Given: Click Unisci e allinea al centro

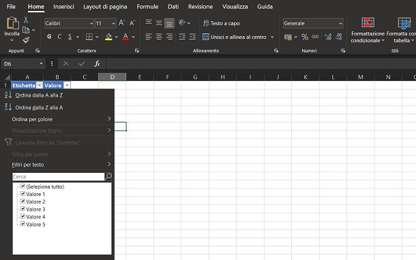Looking at the screenshot, I should coord(235,37).
